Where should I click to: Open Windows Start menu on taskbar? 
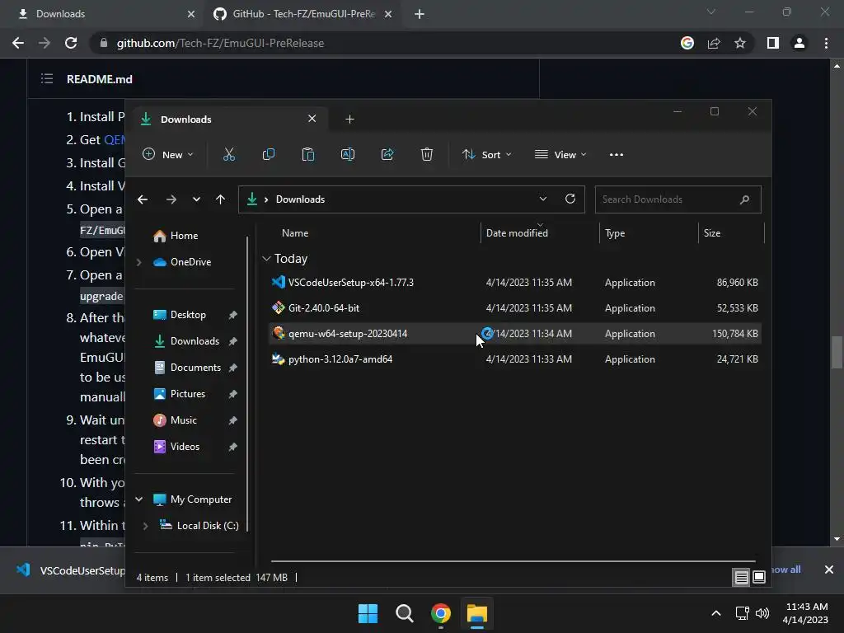click(x=368, y=613)
